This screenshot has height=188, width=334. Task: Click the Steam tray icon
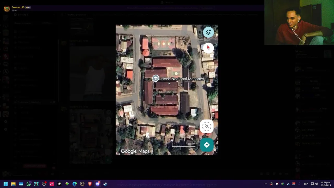[x=288, y=184]
